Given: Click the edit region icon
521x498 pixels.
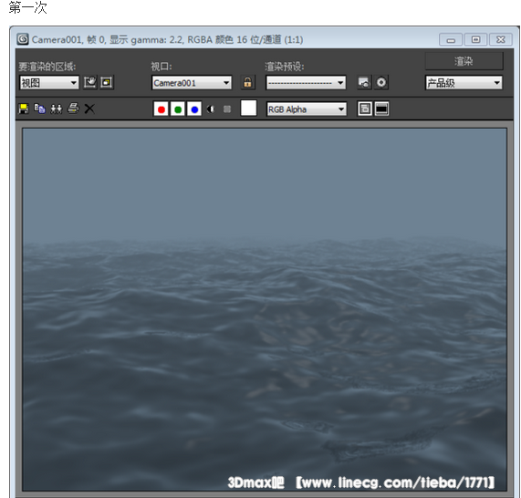Looking at the screenshot, I should pos(89,82).
